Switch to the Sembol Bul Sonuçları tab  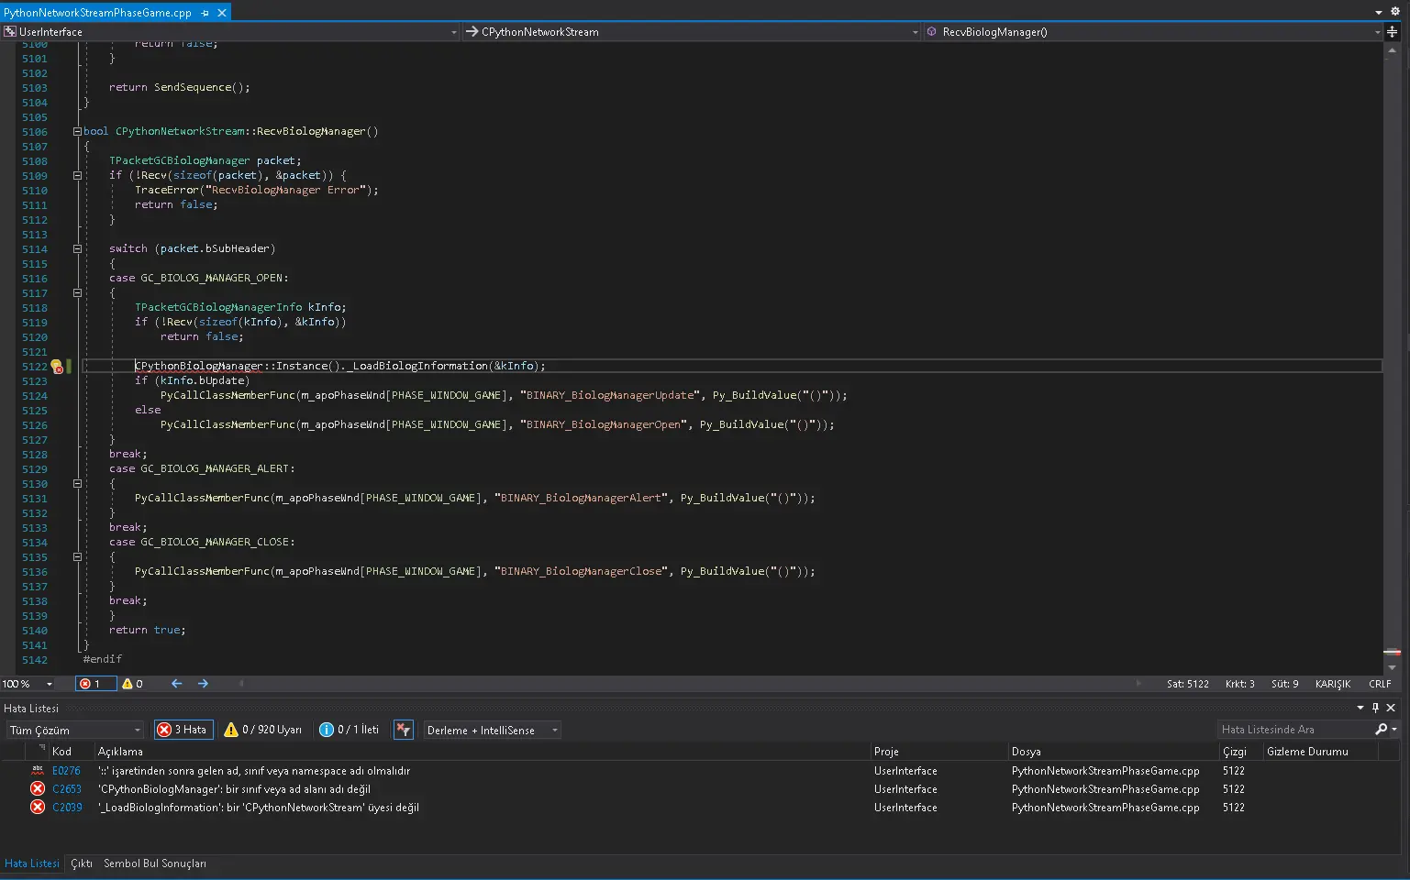155,863
